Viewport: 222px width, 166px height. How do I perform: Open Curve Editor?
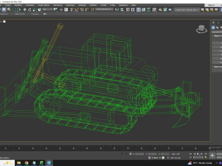coord(143,10)
